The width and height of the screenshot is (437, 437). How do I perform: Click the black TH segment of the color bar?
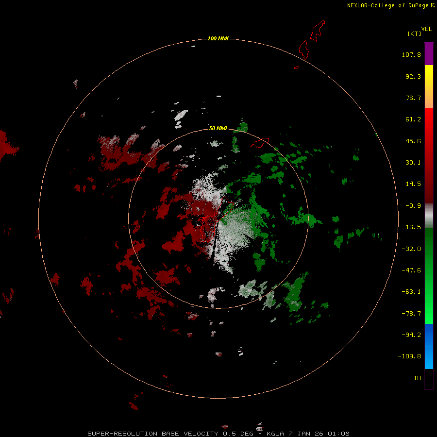click(x=429, y=378)
